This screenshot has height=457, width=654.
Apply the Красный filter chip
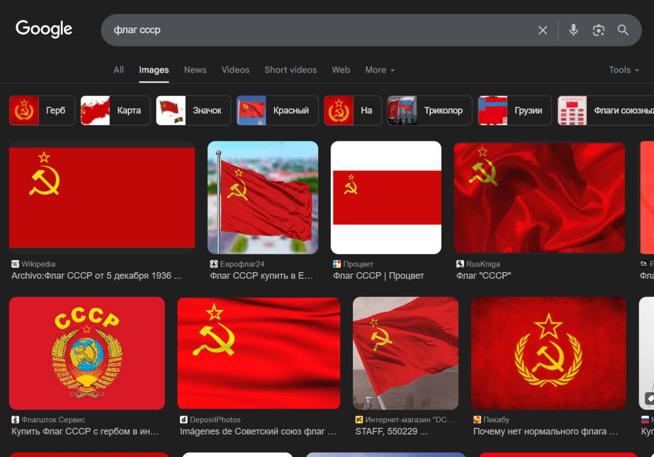(277, 110)
